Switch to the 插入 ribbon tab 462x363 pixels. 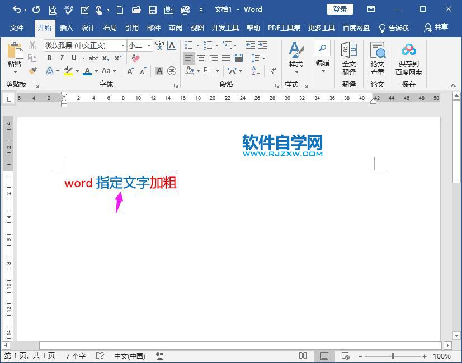click(x=65, y=27)
